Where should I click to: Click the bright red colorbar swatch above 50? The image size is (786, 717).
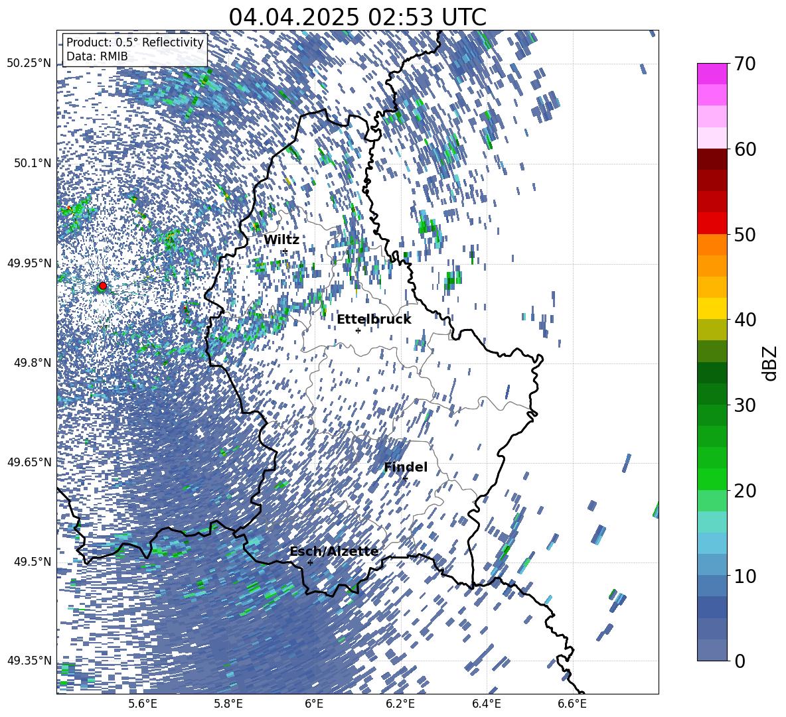pos(712,224)
